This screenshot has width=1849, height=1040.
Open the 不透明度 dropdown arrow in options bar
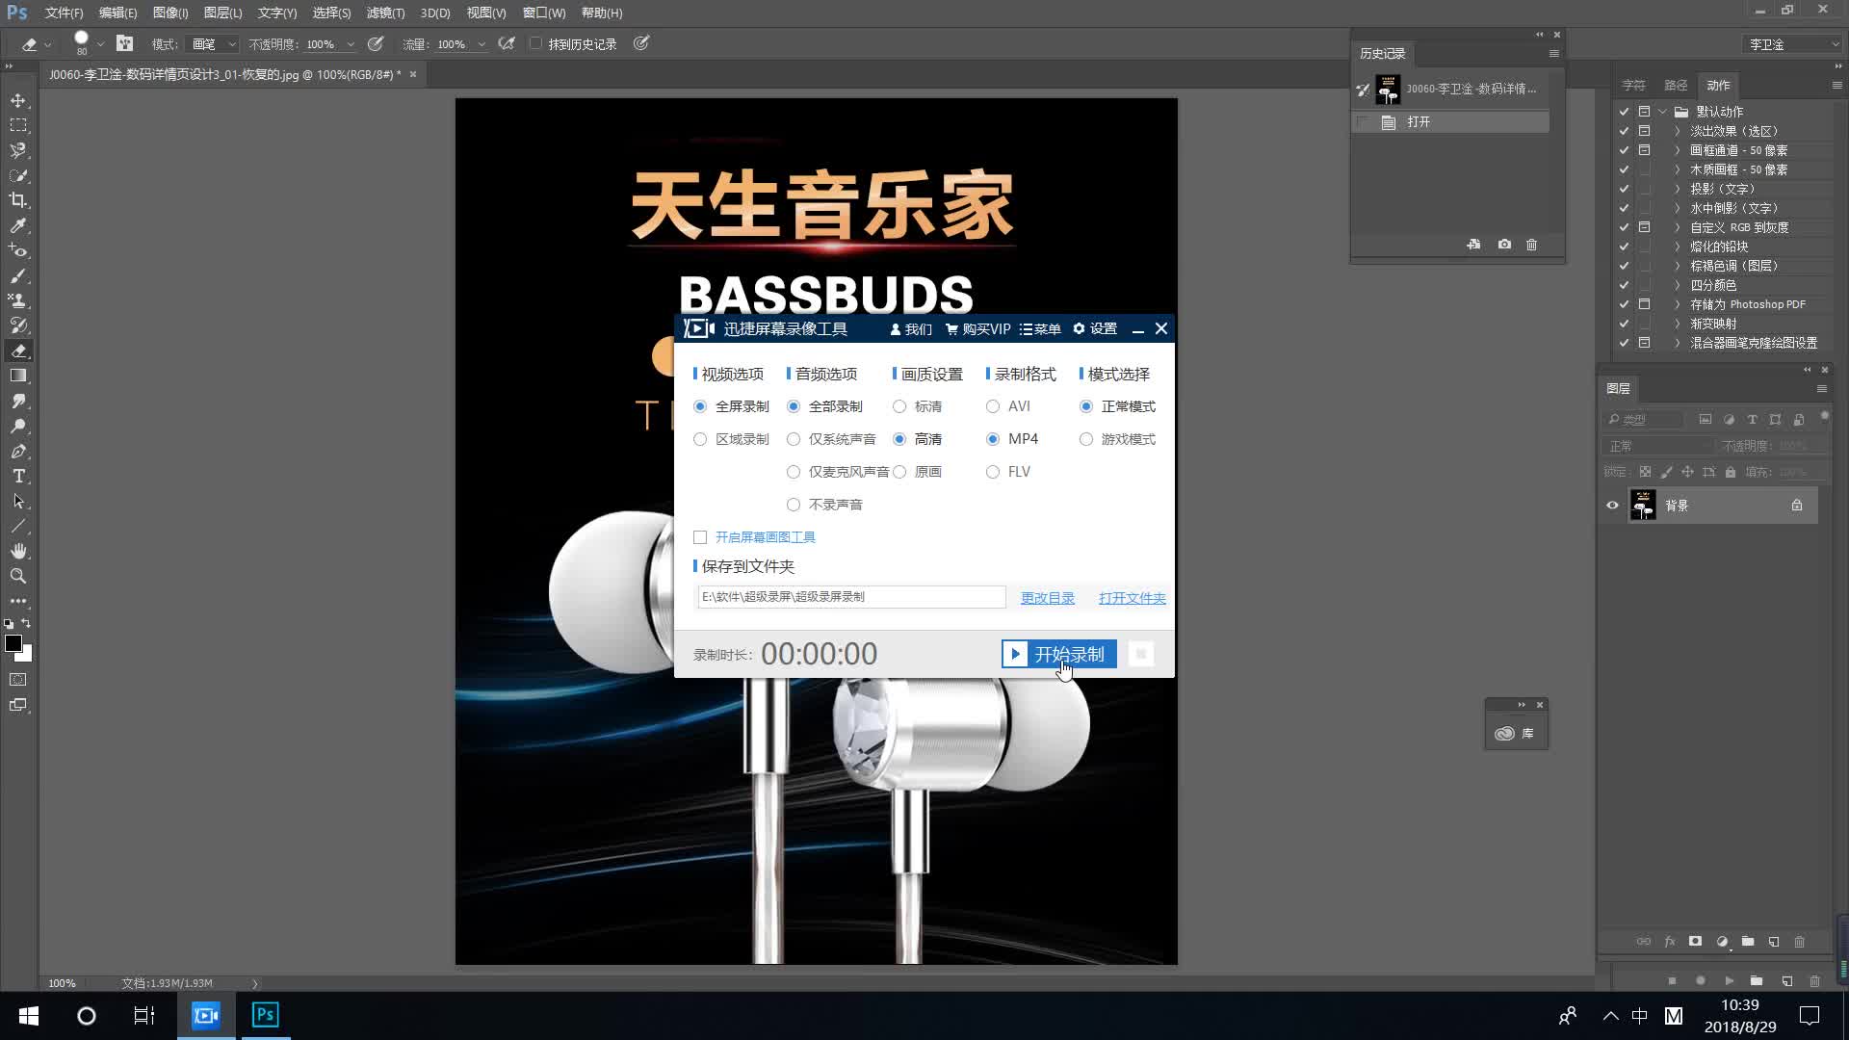351,44
